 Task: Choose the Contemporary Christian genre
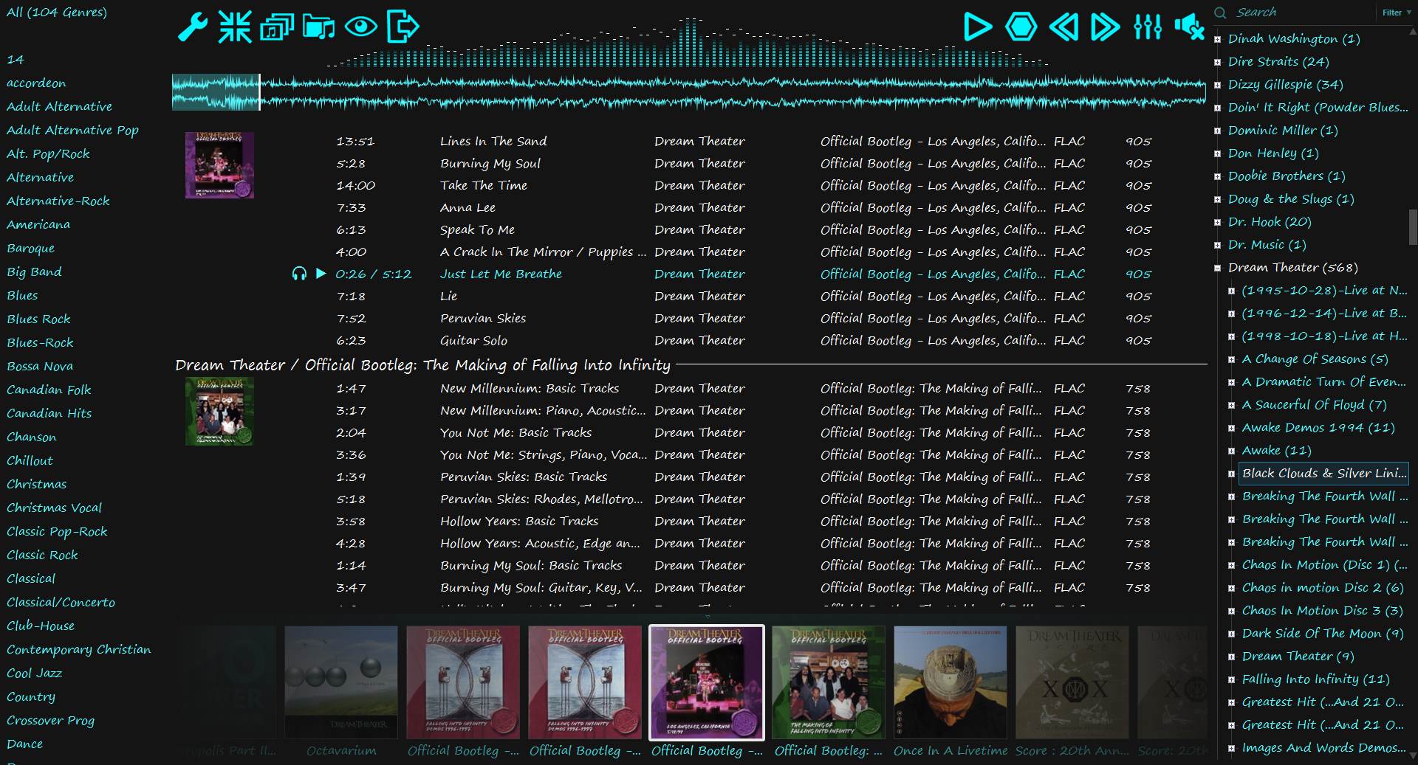click(x=78, y=650)
